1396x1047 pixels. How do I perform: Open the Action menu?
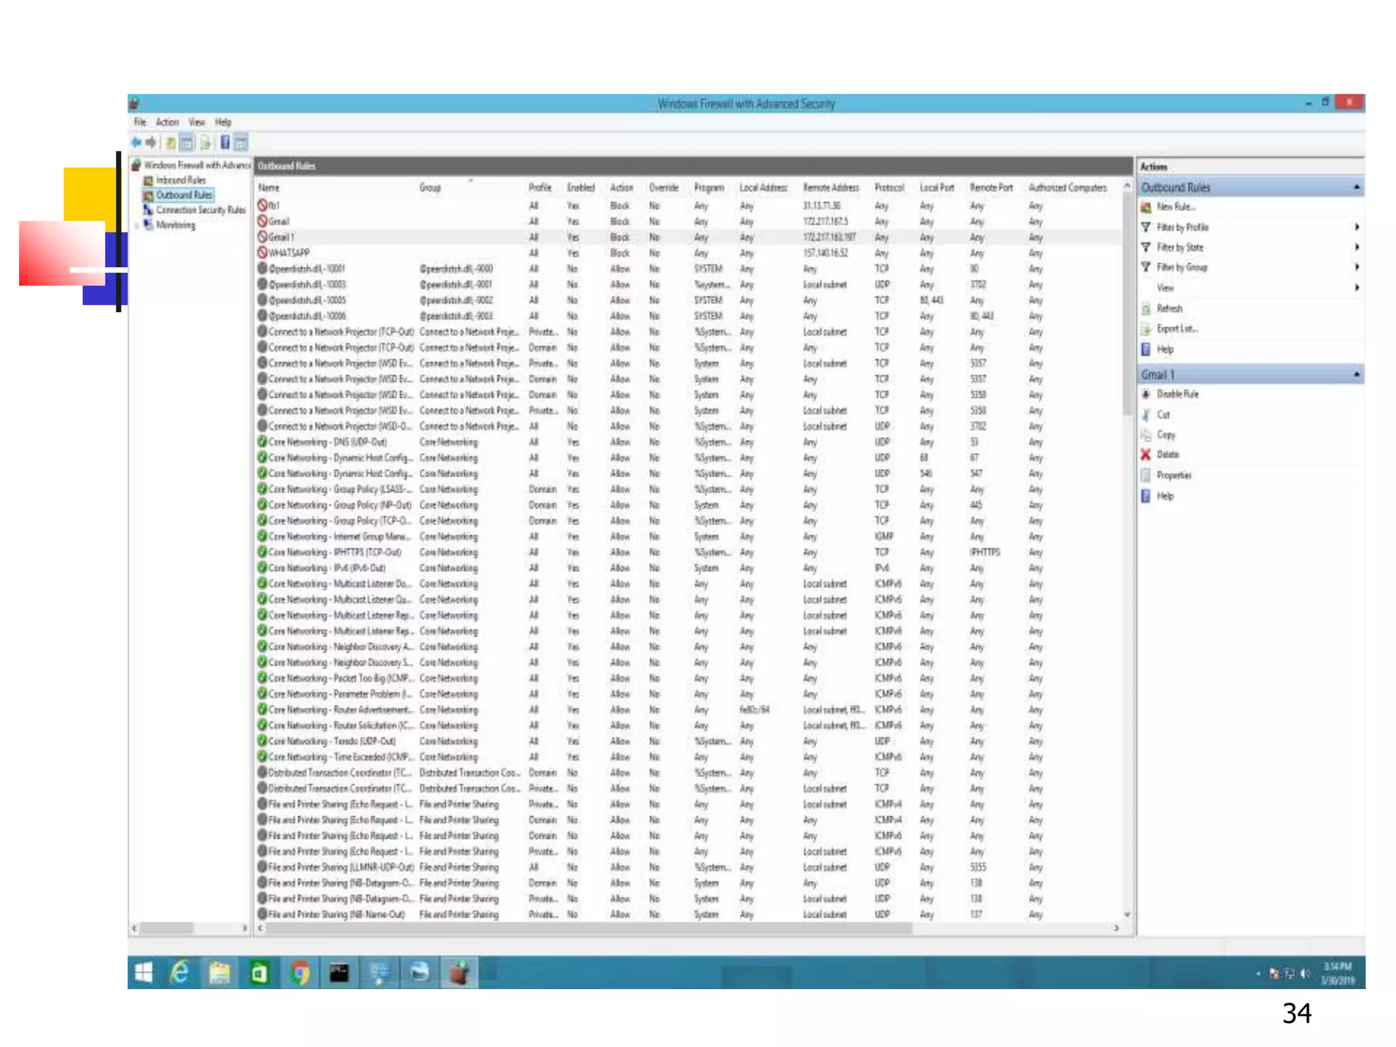(x=167, y=123)
